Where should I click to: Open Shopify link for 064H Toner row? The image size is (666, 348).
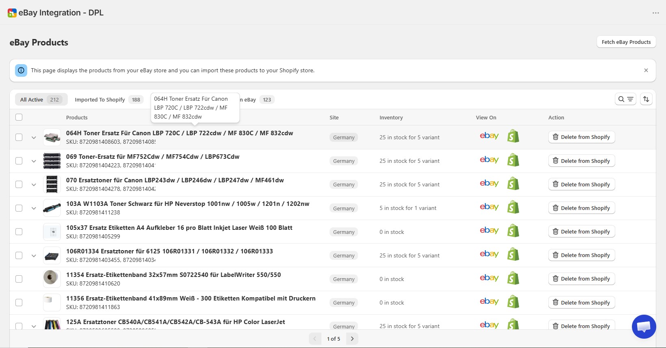click(513, 136)
